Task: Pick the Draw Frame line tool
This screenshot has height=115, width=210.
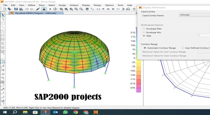Action: tap(3, 27)
